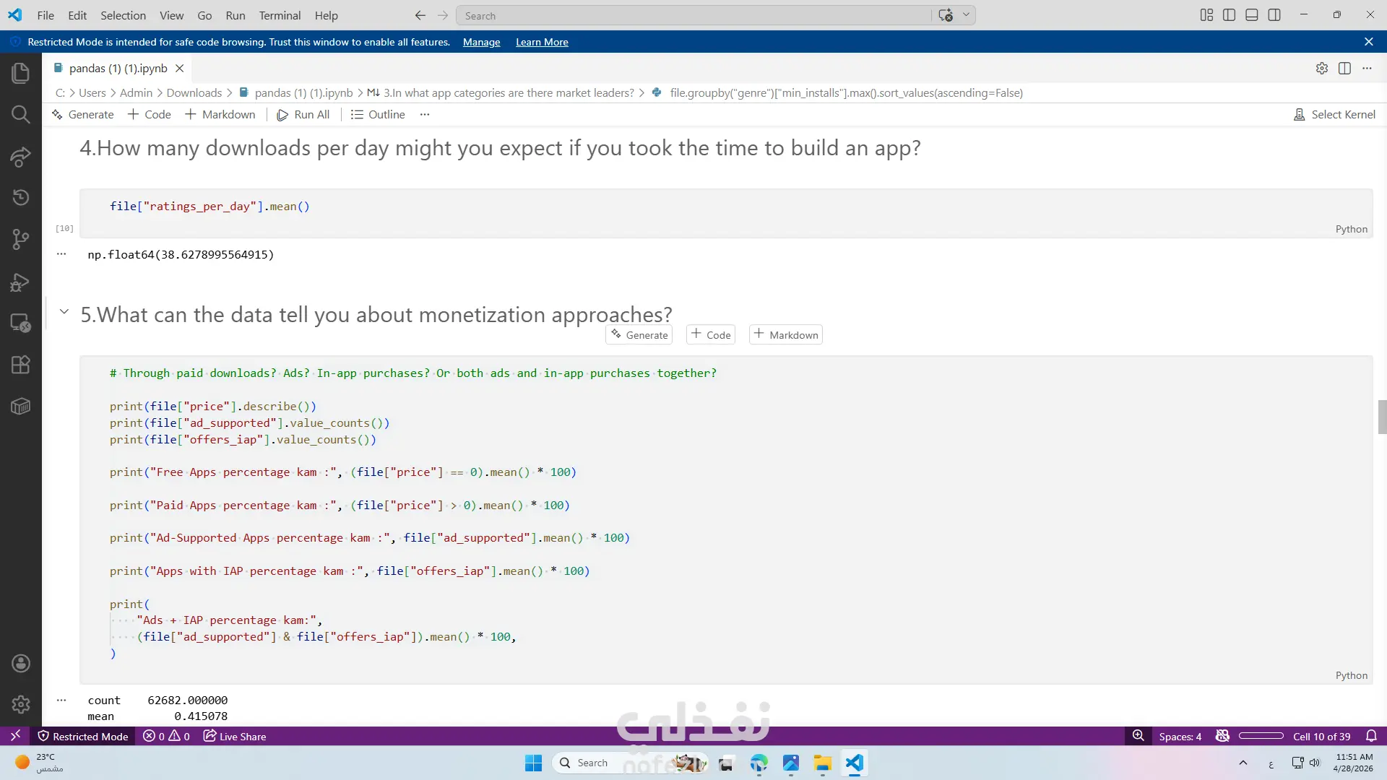This screenshot has width=1387, height=780.
Task: Click the notebook settings gear icon
Action: pyautogui.click(x=1321, y=68)
